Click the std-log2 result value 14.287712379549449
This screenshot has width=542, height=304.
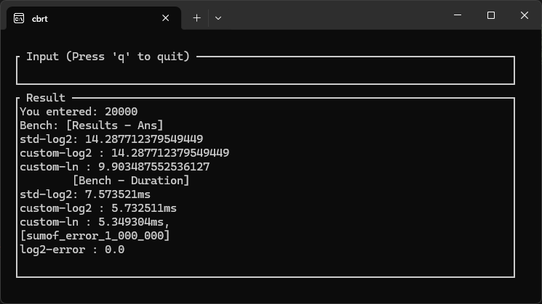144,139
